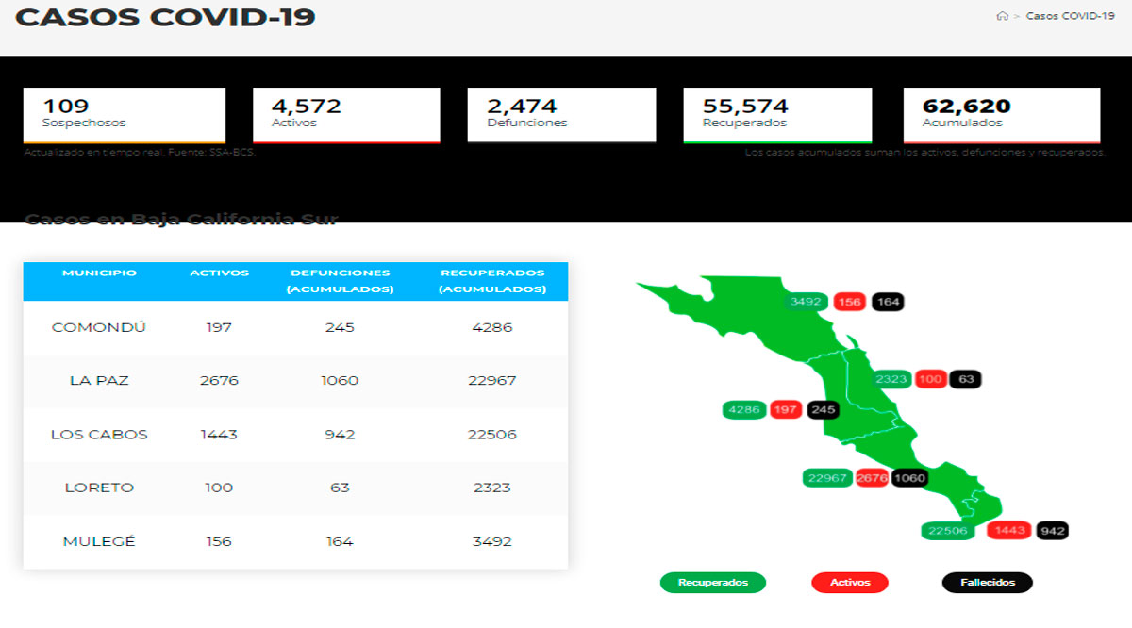The height and width of the screenshot is (628, 1132).
Task: Click red 100 map badge for Loreto
Action: click(930, 379)
